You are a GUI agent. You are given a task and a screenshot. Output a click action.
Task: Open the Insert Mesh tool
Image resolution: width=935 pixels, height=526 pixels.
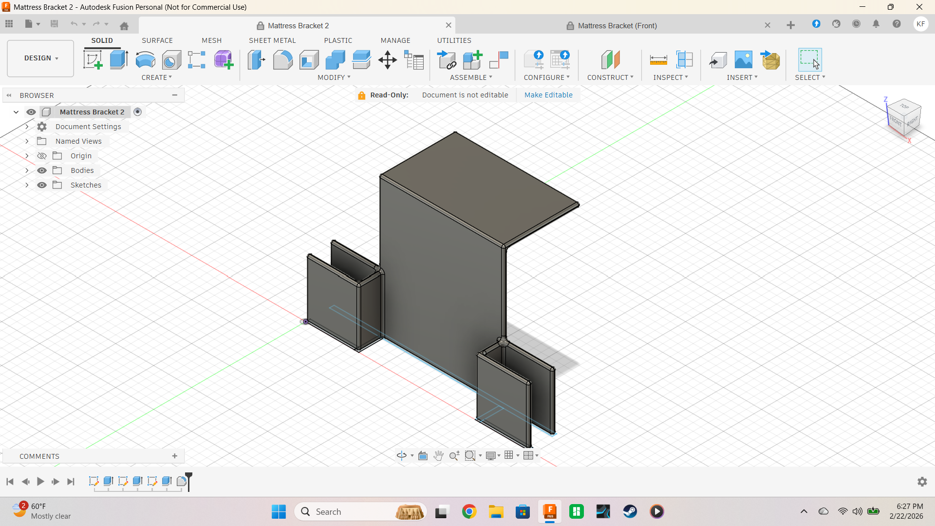tap(770, 60)
